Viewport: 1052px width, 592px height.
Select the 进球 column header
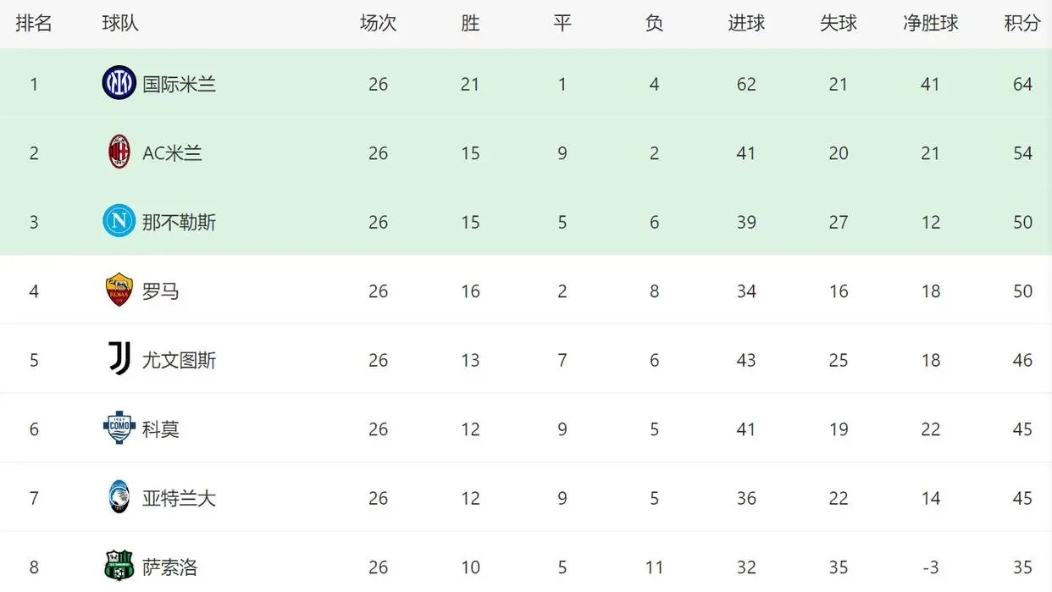[x=746, y=24]
